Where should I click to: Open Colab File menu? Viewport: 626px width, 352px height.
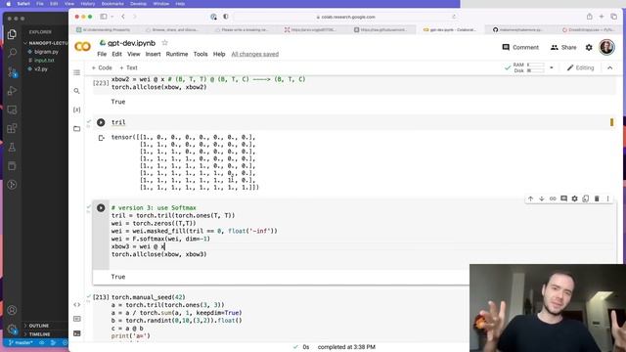pos(102,54)
